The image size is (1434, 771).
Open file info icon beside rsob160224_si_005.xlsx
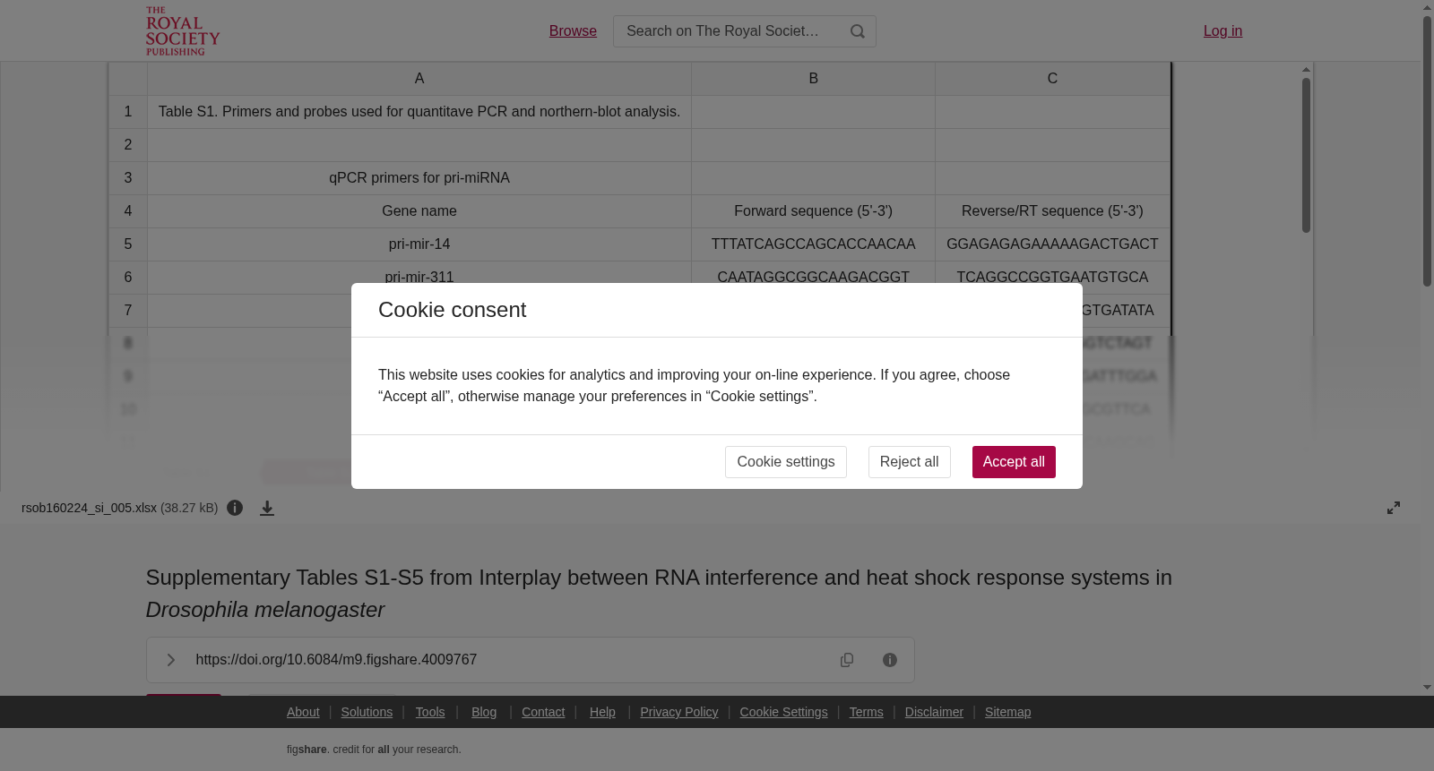click(235, 508)
